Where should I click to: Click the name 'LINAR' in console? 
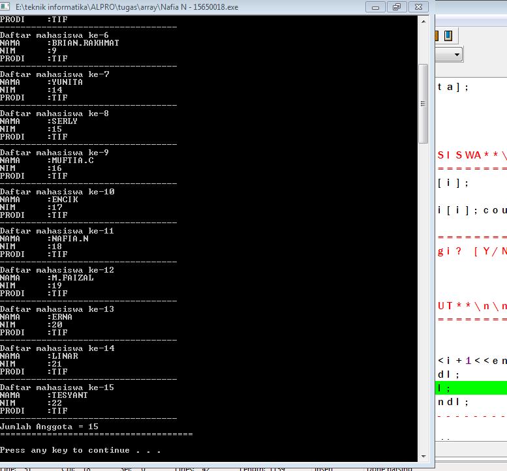point(65,356)
